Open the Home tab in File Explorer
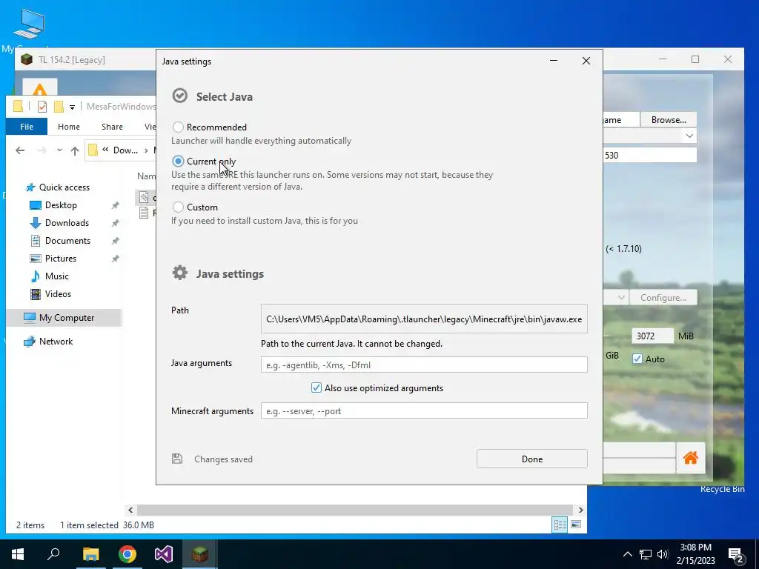The height and width of the screenshot is (569, 759). [69, 127]
